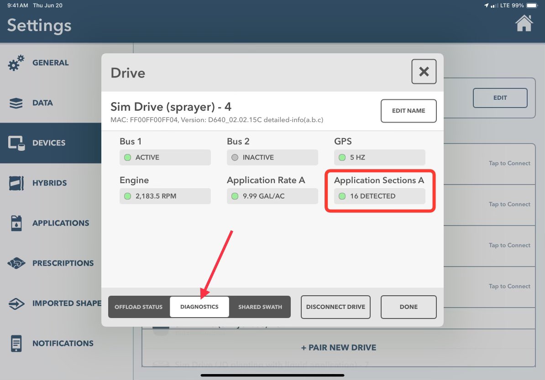
Task: Click the GPS label
Action: (343, 142)
